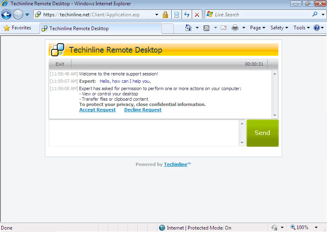Expand the zoom level dropdown arrow
The width and height of the screenshot is (327, 232).
pos(316,228)
